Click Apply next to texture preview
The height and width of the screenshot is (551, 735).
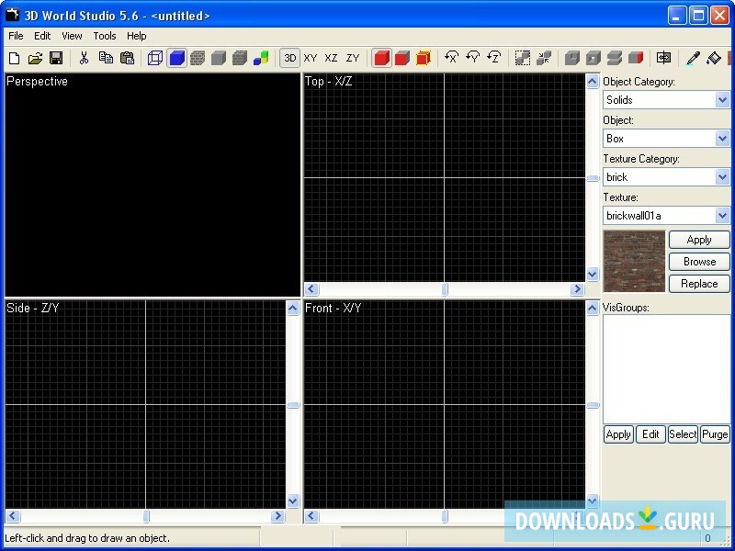(x=699, y=240)
